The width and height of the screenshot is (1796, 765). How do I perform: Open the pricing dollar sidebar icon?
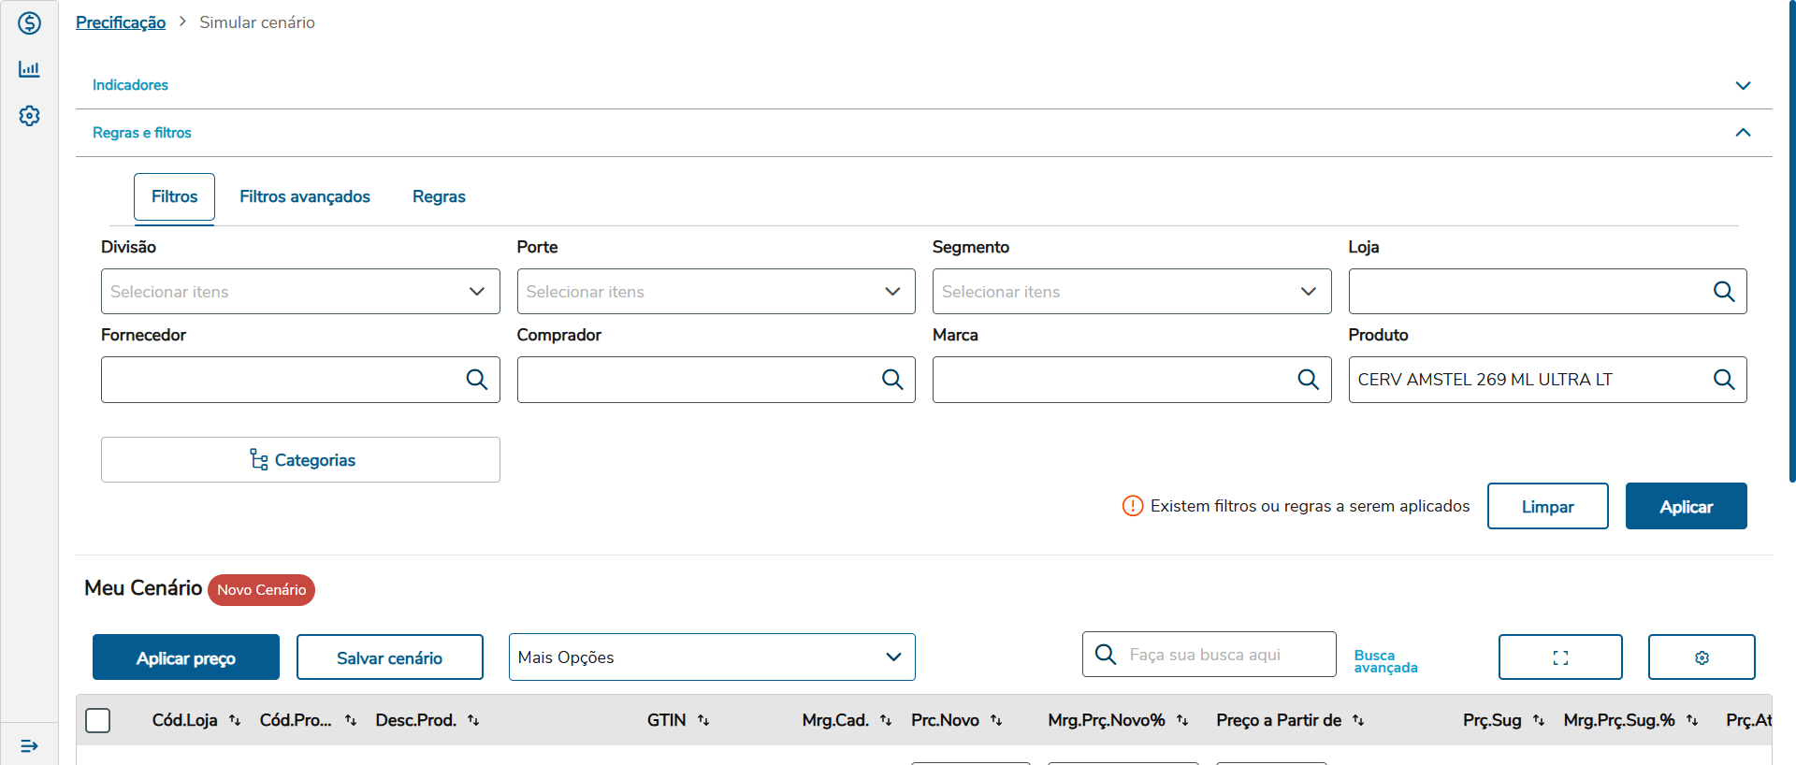(x=29, y=22)
